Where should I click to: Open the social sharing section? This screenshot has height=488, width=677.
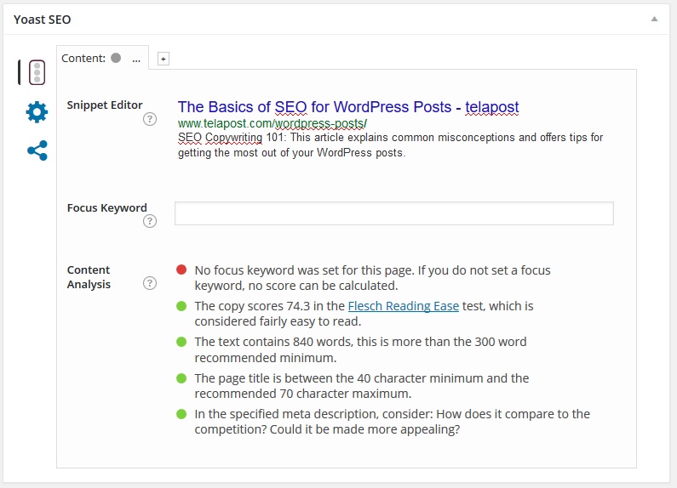37,150
